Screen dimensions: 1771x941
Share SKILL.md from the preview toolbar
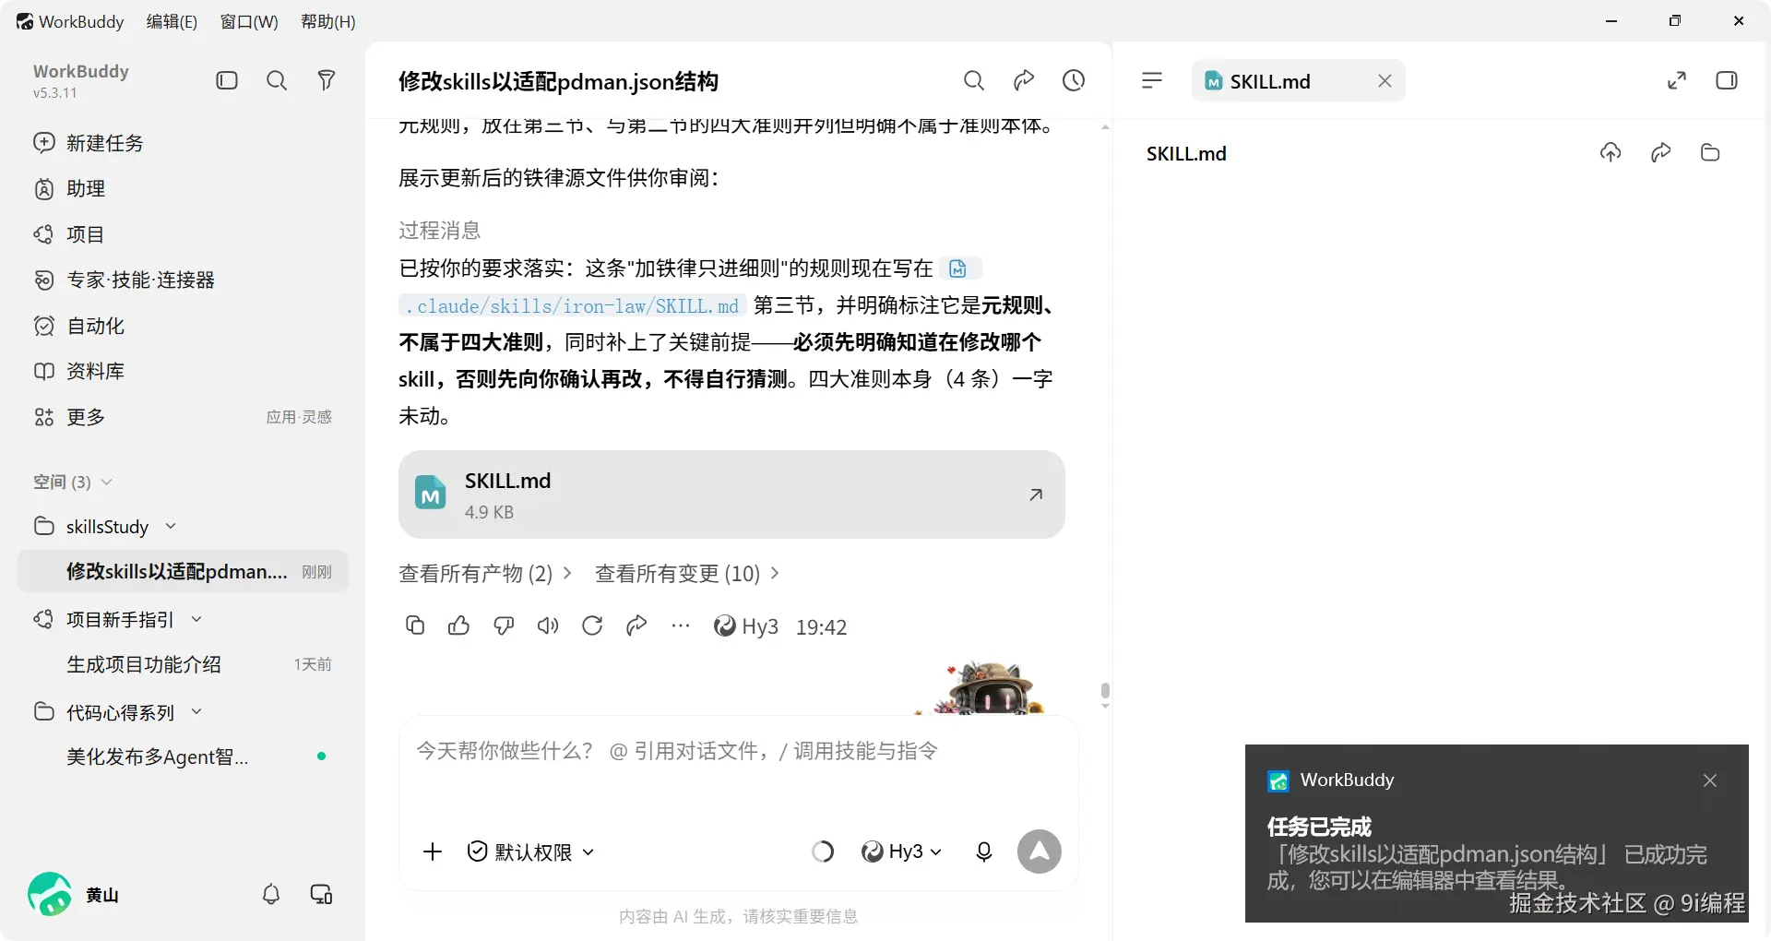coord(1661,152)
